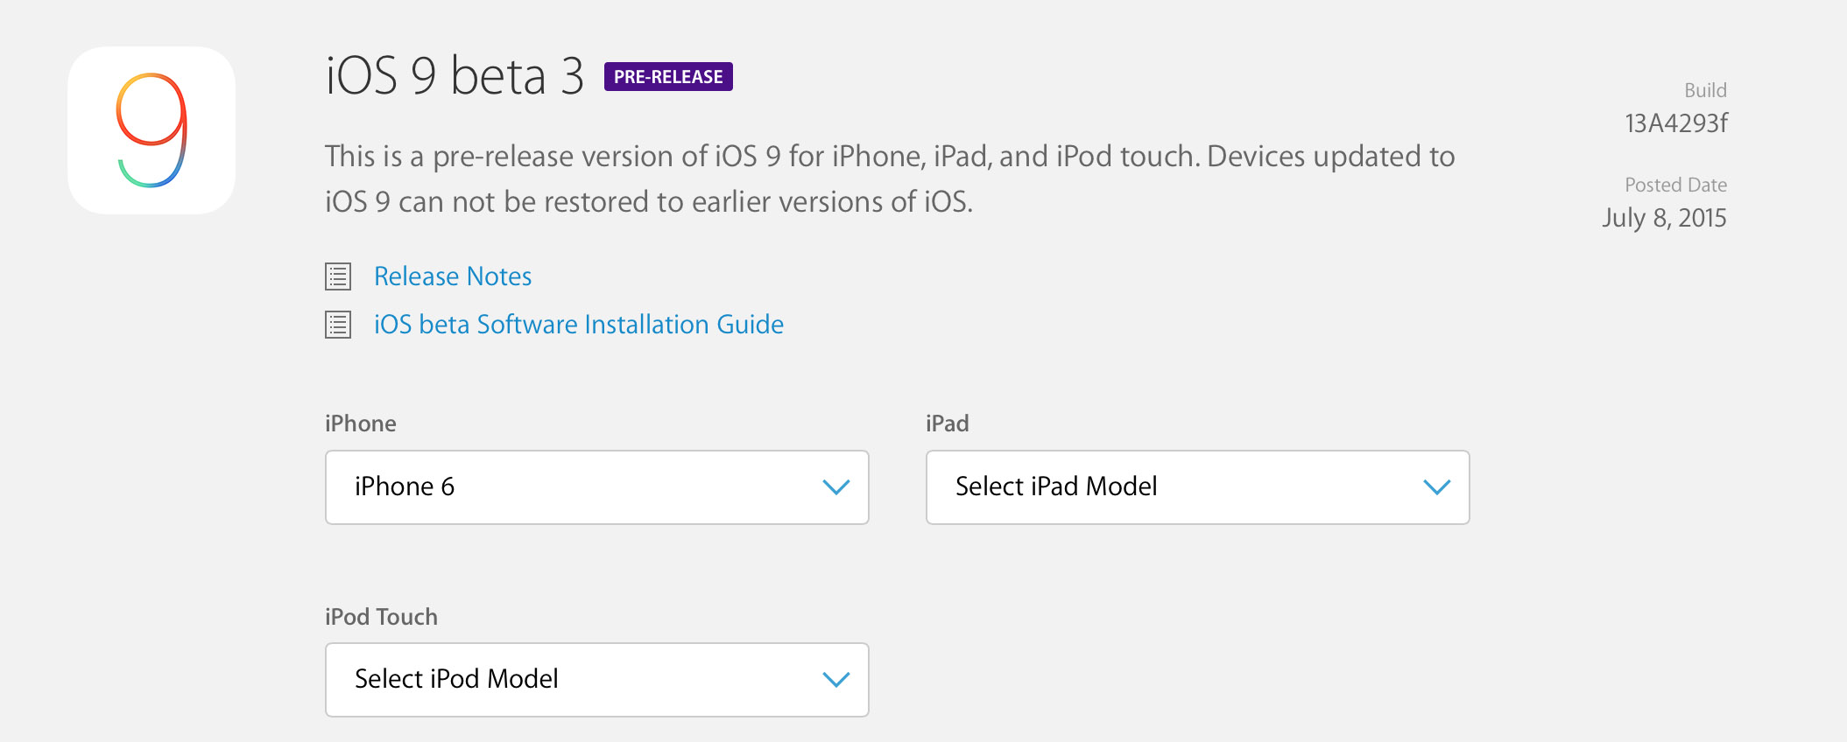Image resolution: width=1847 pixels, height=742 pixels.
Task: Click the iPad section label
Action: coord(948,423)
